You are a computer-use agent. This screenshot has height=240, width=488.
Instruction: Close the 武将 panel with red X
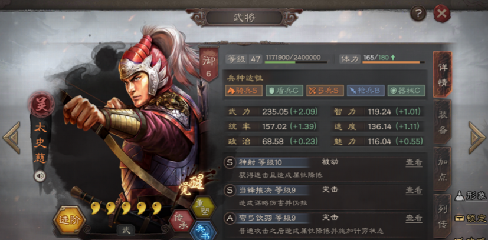click(x=441, y=14)
